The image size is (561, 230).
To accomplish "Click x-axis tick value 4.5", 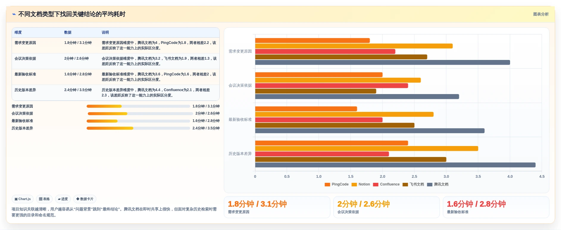I will (x=542, y=177).
